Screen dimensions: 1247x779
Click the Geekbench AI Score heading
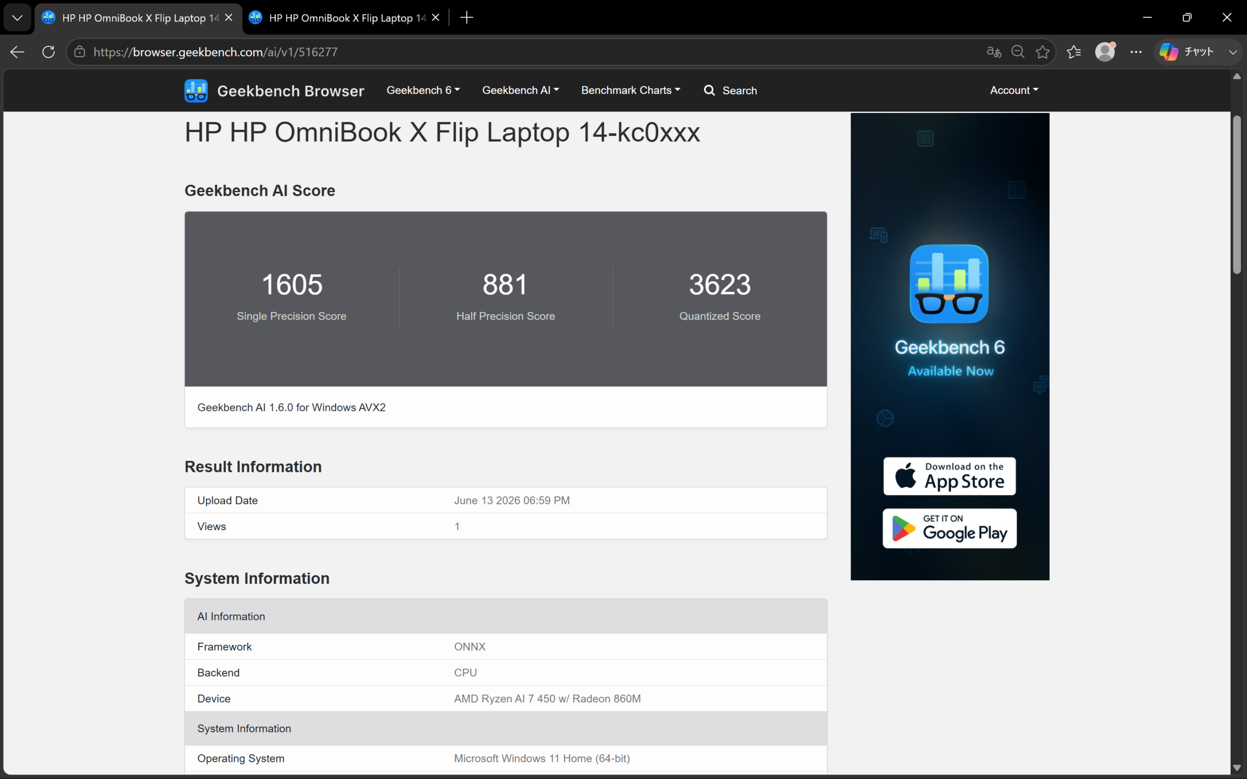pos(260,191)
